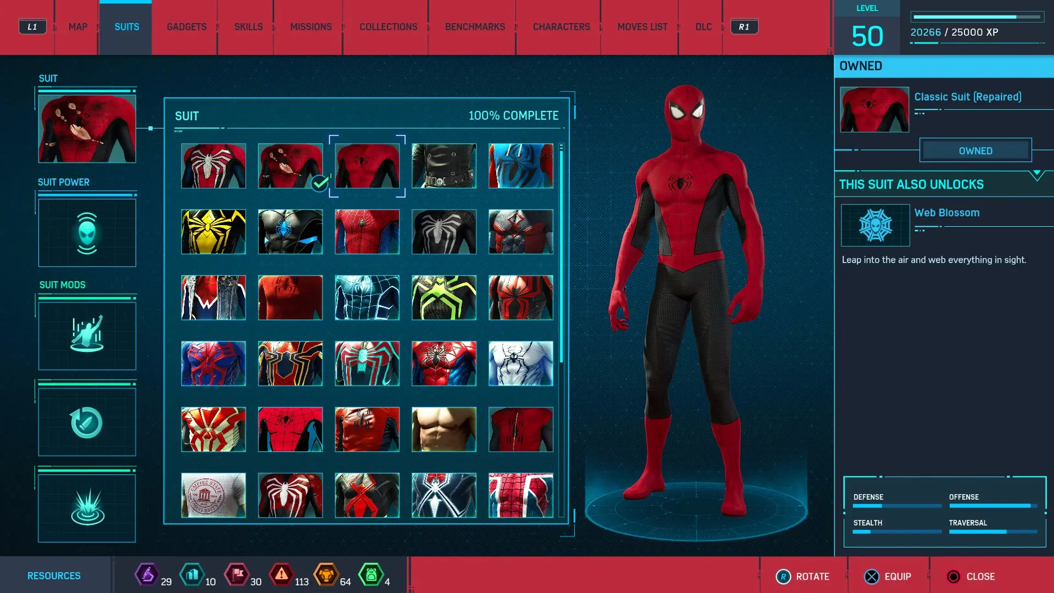Screen dimensions: 1054x593
Task: Click the suit grid scrollbar
Action: click(561, 255)
